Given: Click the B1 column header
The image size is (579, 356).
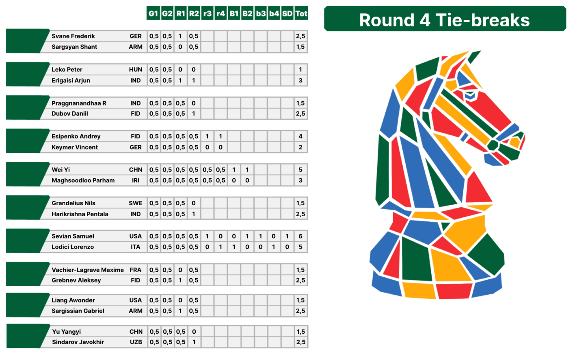Looking at the screenshot, I should 234,13.
